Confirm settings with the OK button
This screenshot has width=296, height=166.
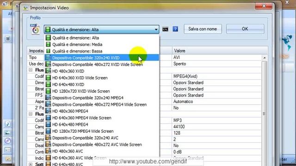coord(245,29)
